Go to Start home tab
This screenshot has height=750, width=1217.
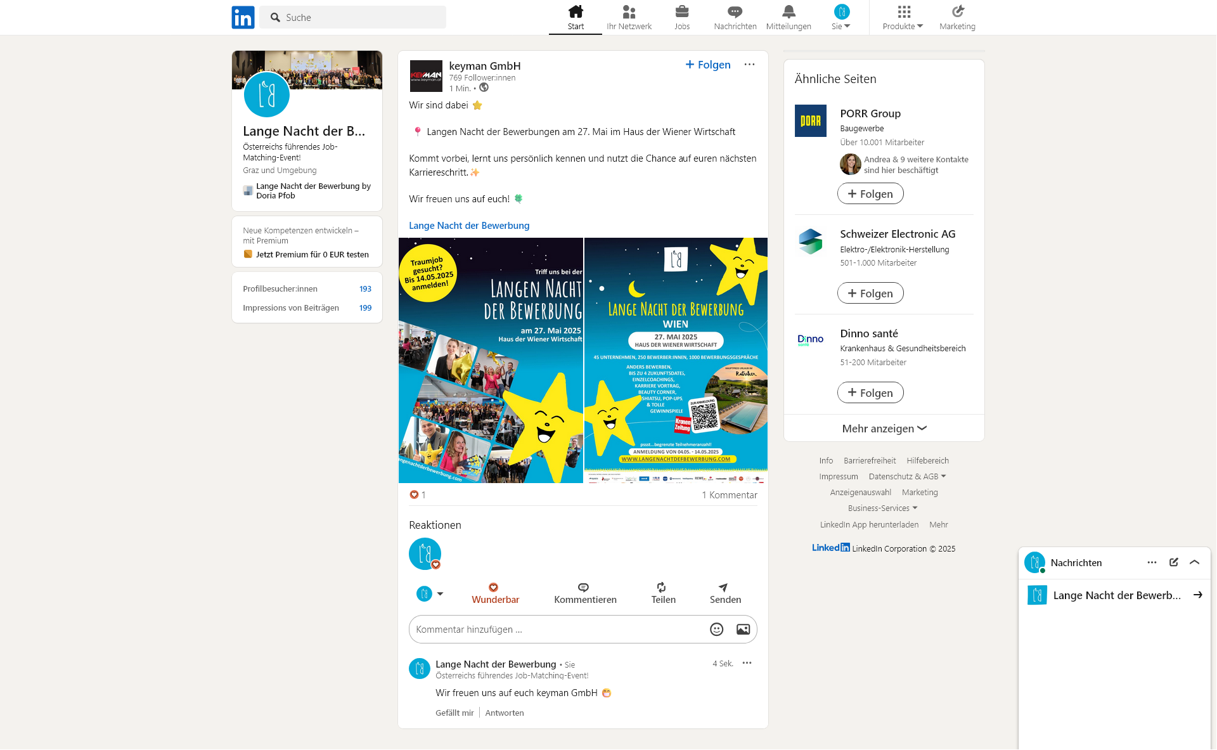[x=576, y=18]
